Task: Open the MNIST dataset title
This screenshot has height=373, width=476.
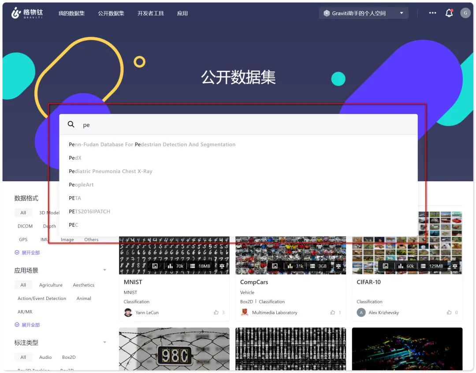Action: 133,282
